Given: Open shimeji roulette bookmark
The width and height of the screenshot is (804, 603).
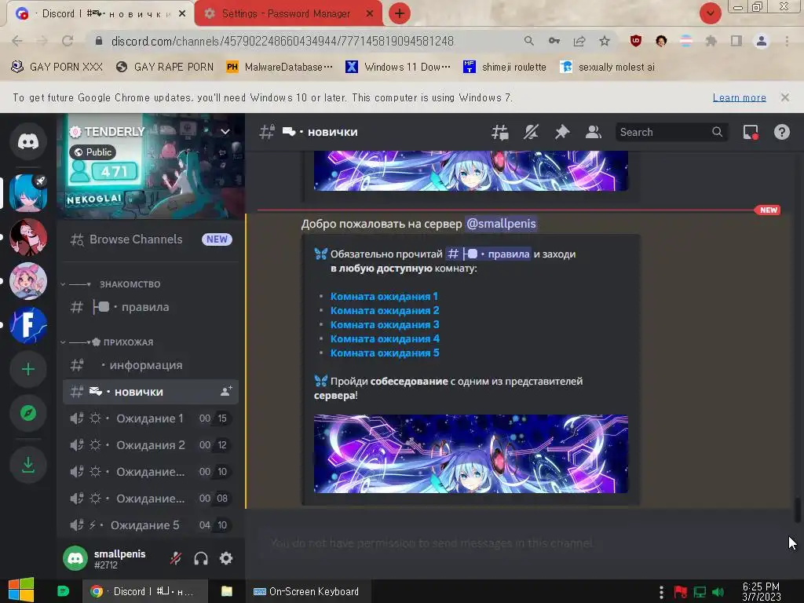Looking at the screenshot, I should click(505, 68).
